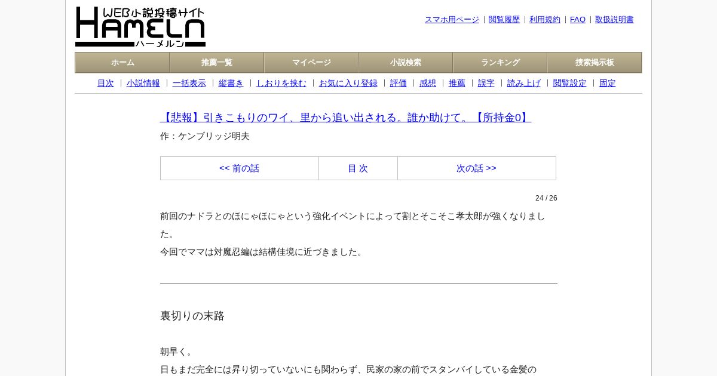Open the ホーム menu tab
The width and height of the screenshot is (717, 376).
click(x=122, y=63)
